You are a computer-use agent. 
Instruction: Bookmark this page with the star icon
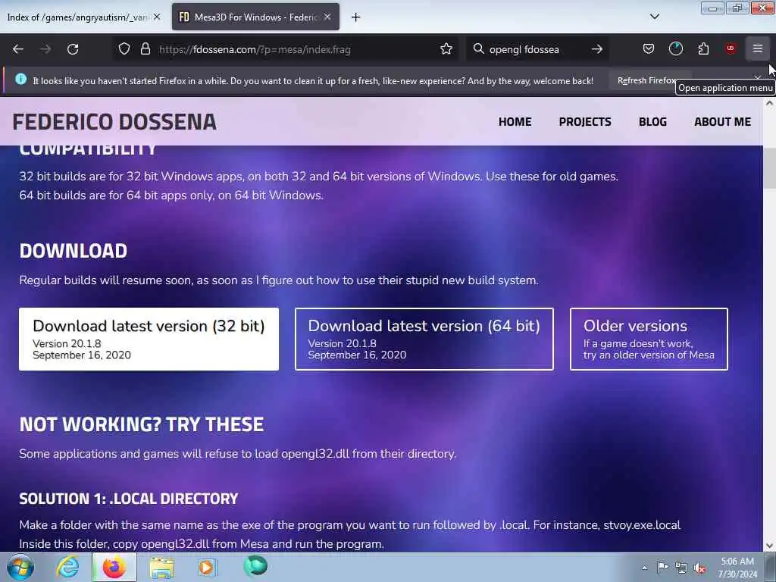point(446,49)
